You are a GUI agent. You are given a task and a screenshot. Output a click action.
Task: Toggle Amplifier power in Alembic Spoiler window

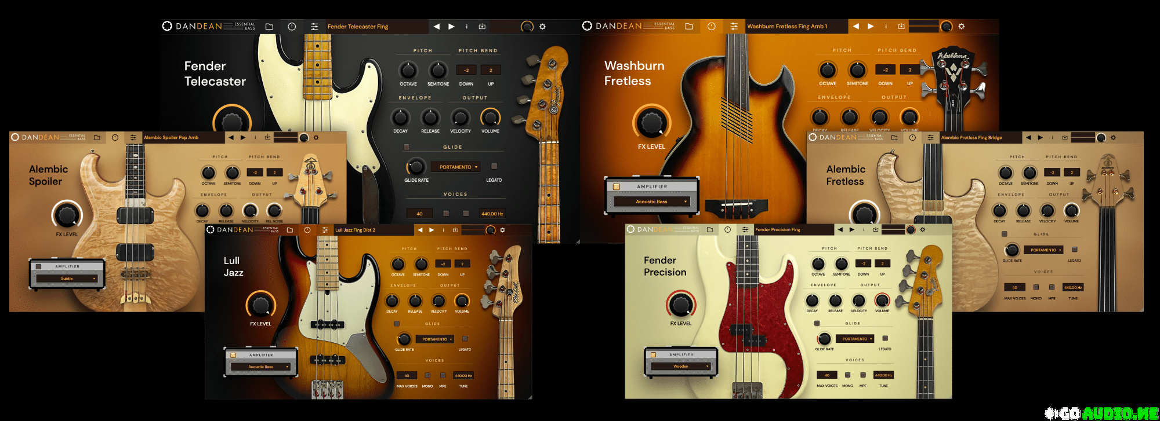click(x=39, y=266)
